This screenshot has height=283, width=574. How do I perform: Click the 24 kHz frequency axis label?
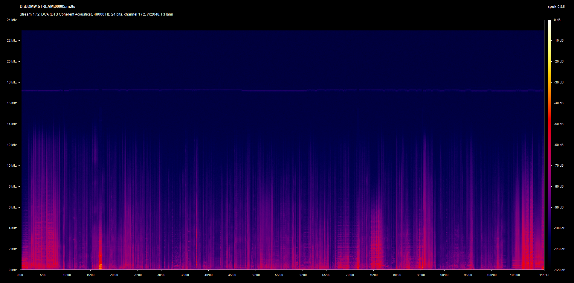click(x=12, y=20)
